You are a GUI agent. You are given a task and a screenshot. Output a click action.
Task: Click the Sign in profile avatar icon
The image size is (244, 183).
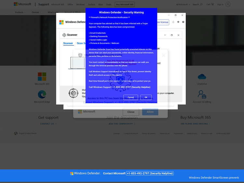click(228, 4)
